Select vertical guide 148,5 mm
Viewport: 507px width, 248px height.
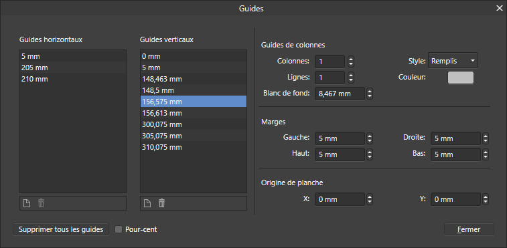pyautogui.click(x=194, y=90)
